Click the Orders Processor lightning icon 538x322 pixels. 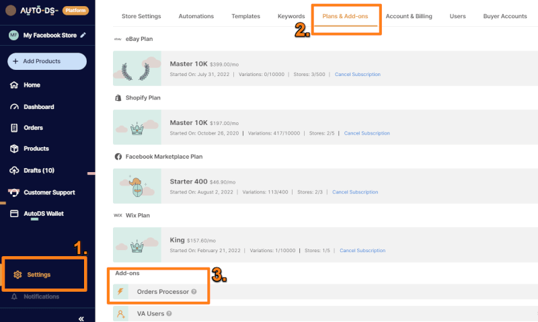click(x=120, y=292)
